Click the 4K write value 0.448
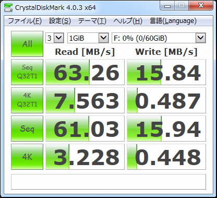The height and width of the screenshot is (198, 217). coord(166,157)
